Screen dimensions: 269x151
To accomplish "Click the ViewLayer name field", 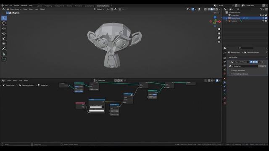I will pyautogui.click(x=254, y=5).
